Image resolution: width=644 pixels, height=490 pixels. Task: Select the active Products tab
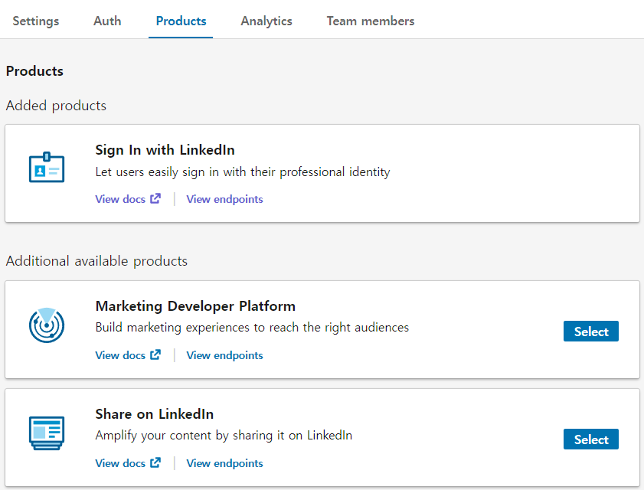[181, 21]
